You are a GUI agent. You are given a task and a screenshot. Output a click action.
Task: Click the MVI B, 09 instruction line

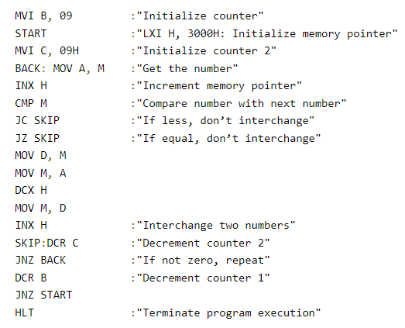[43, 16]
